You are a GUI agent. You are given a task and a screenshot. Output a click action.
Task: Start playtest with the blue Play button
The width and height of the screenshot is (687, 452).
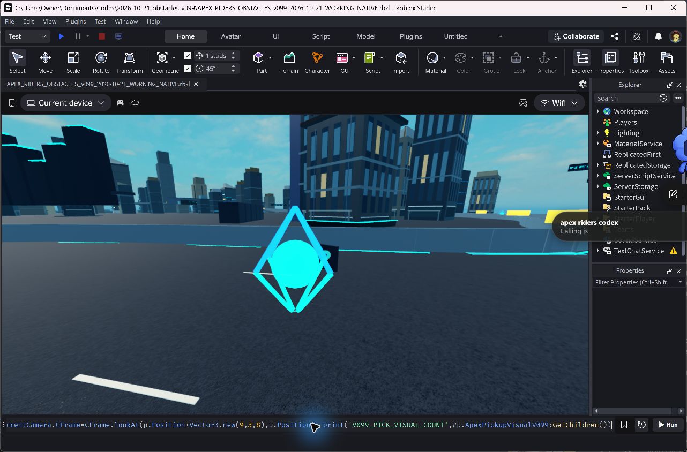coord(61,36)
